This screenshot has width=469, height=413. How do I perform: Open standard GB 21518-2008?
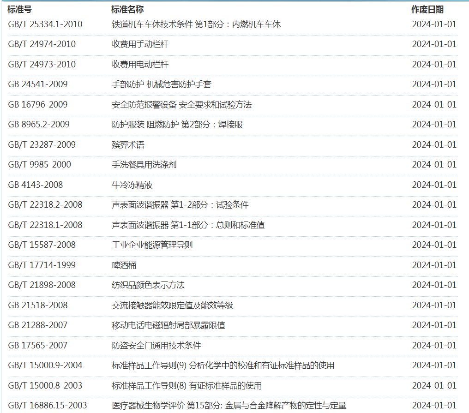pos(38,305)
